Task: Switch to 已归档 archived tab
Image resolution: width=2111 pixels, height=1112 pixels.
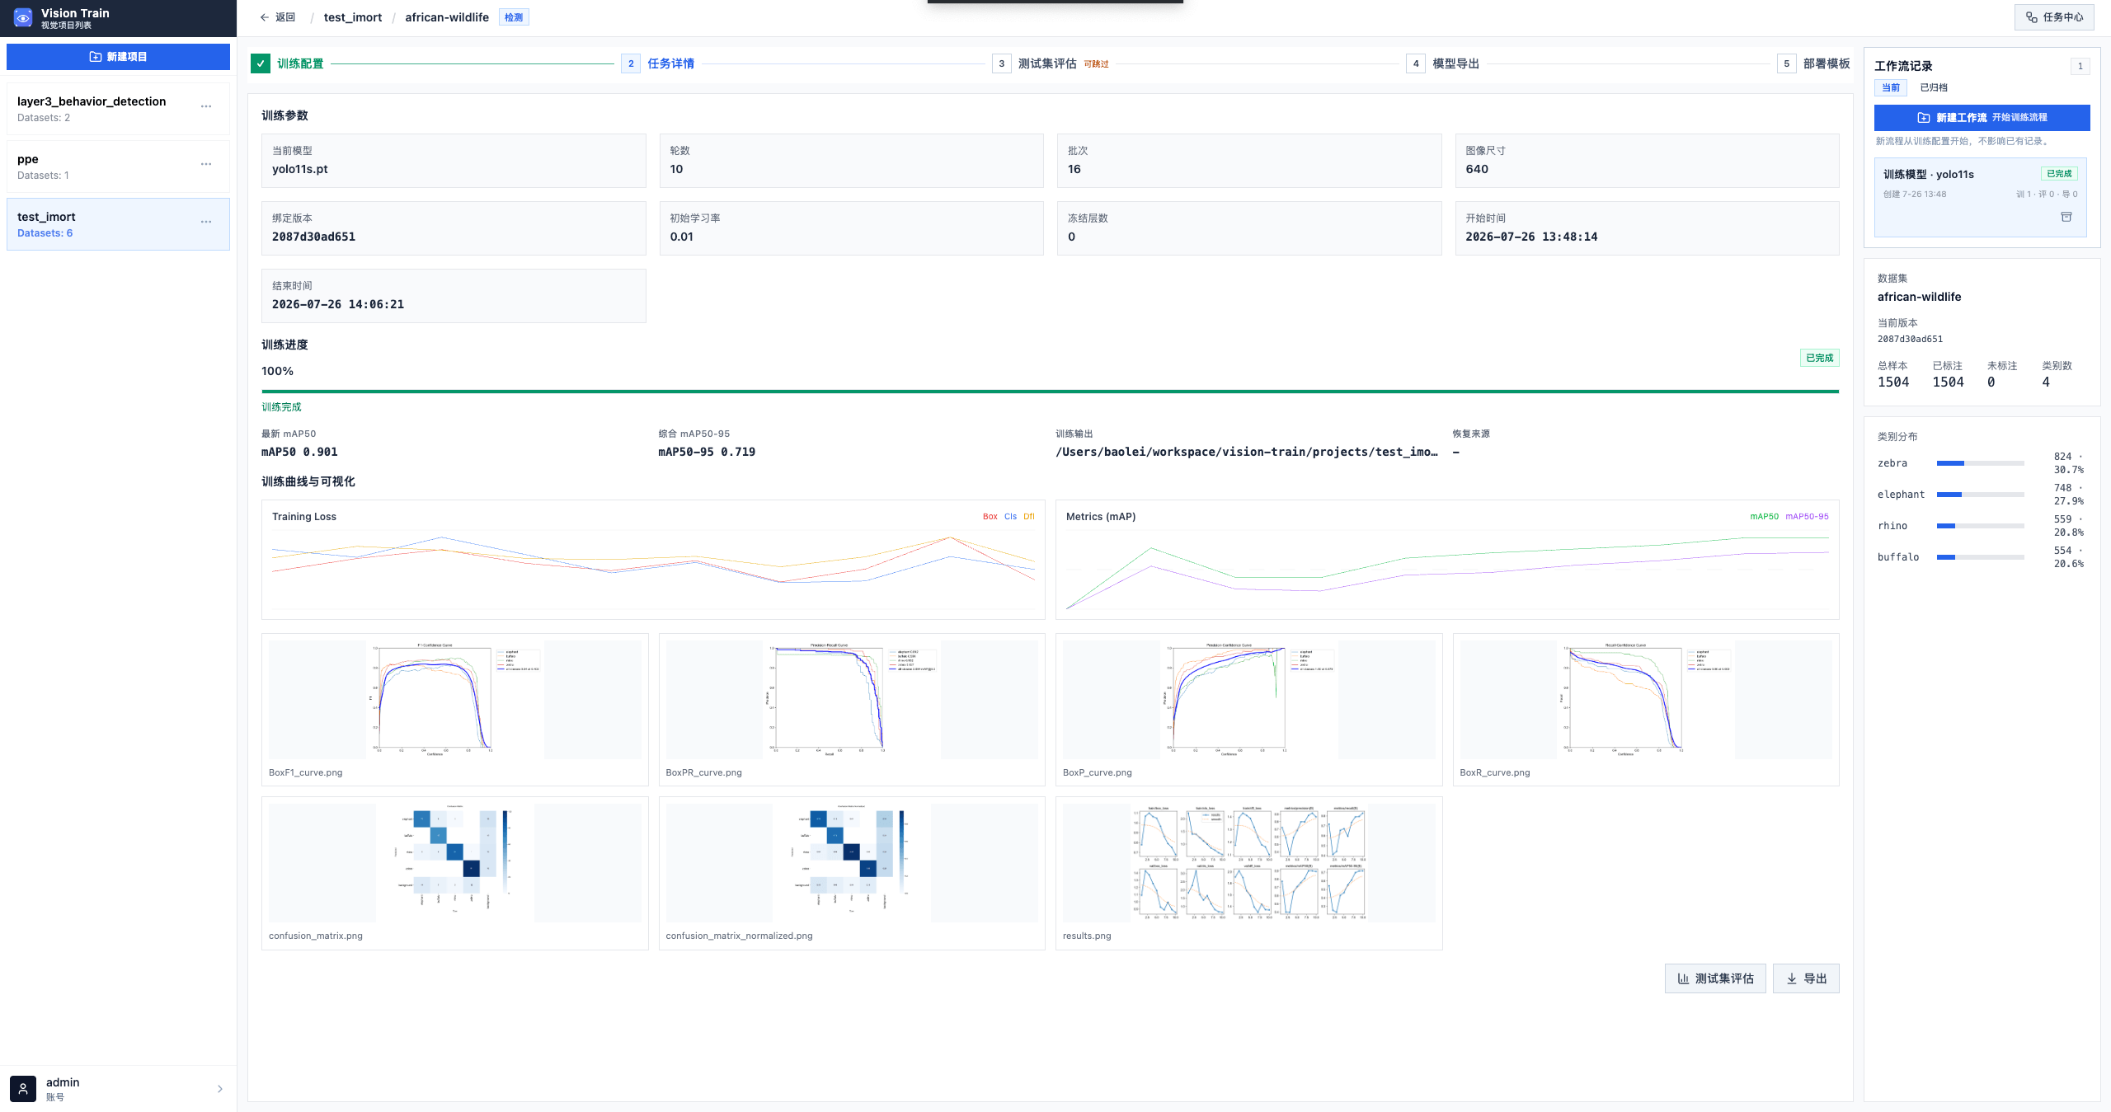Action: pyautogui.click(x=1934, y=87)
